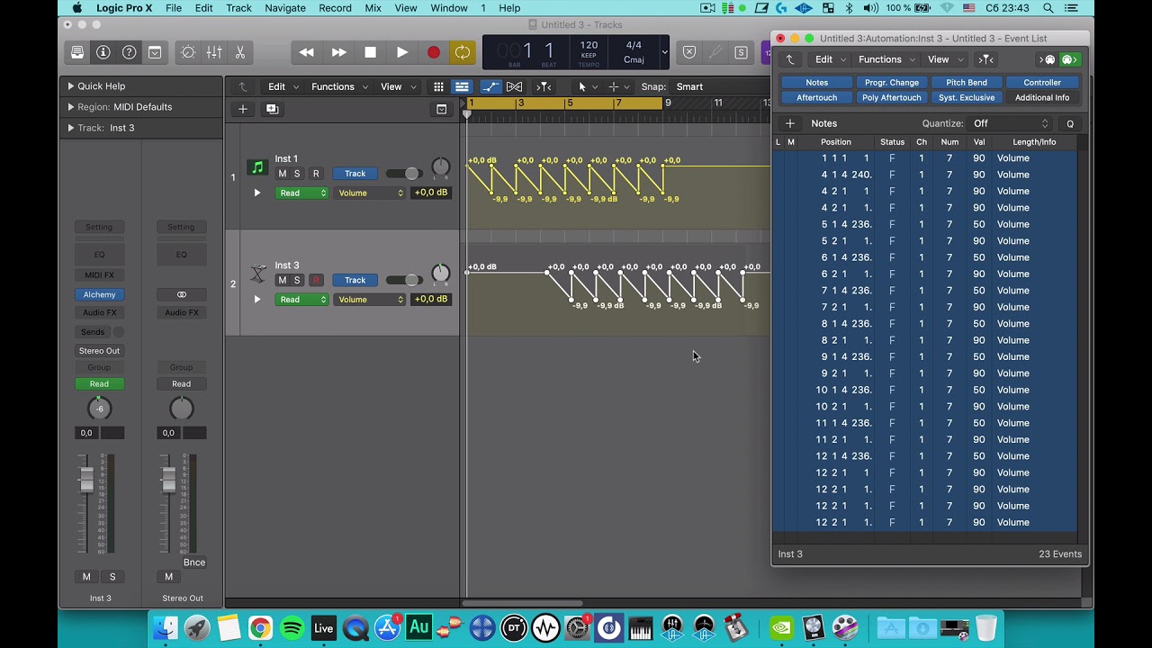
Task: Click the Replace mode X button
Action: (689, 52)
